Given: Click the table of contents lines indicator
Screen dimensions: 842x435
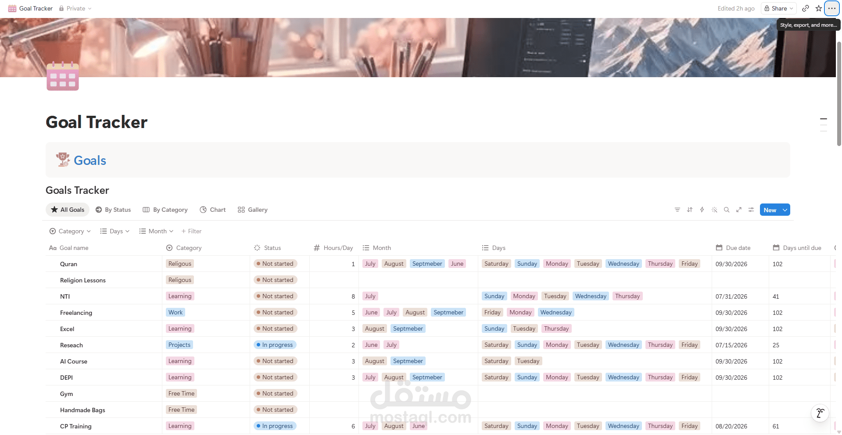Looking at the screenshot, I should [x=824, y=125].
